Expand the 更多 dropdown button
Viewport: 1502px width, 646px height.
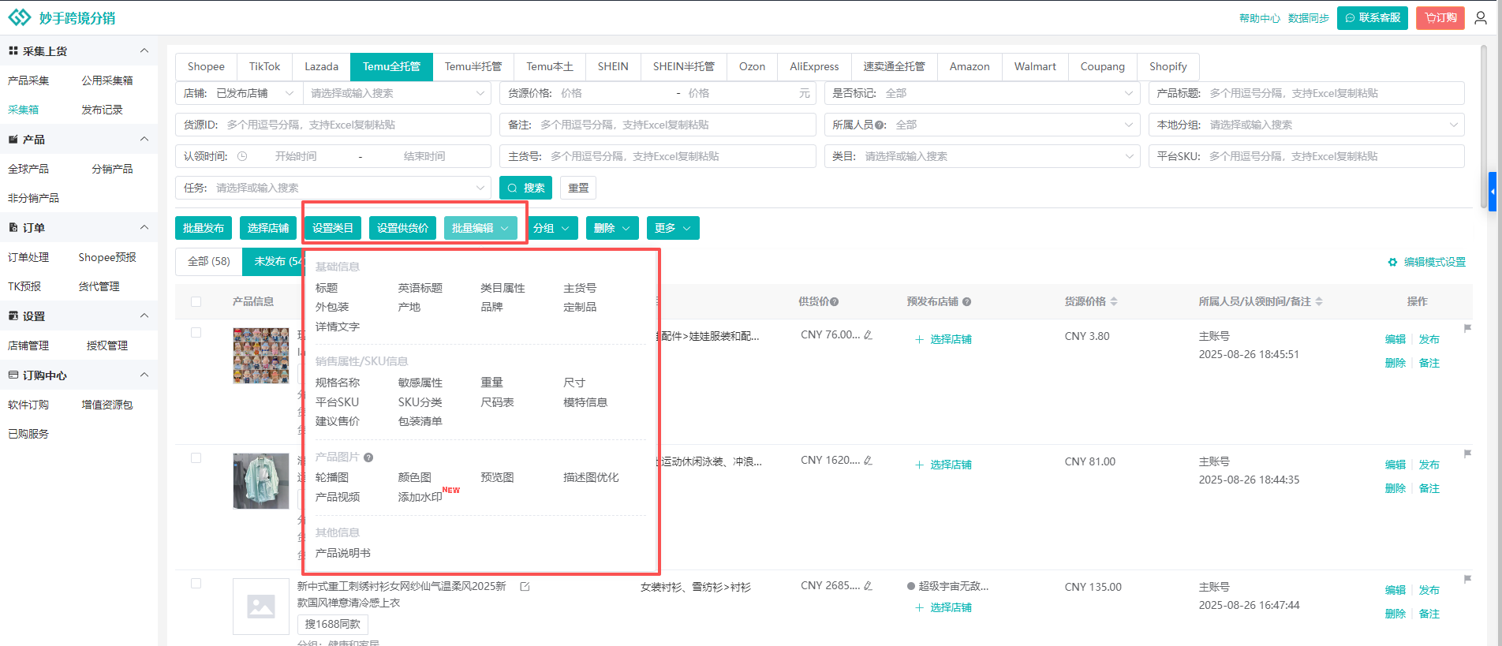[672, 228]
